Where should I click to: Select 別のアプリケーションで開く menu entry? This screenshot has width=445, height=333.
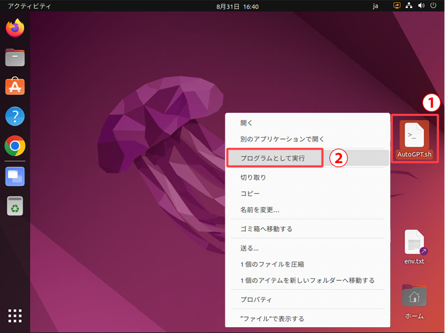[282, 139]
